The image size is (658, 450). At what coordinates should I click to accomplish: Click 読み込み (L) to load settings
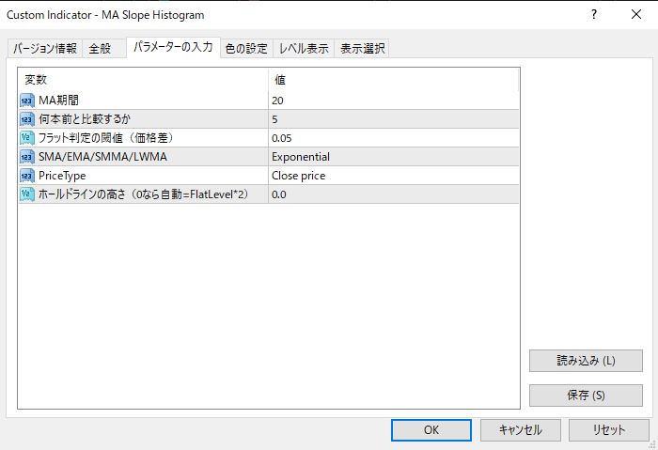[586, 361]
